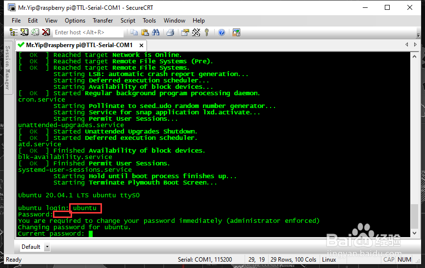The height and width of the screenshot is (268, 425).
Task: Click the cursor position '29, 19' status
Action: tap(256, 260)
